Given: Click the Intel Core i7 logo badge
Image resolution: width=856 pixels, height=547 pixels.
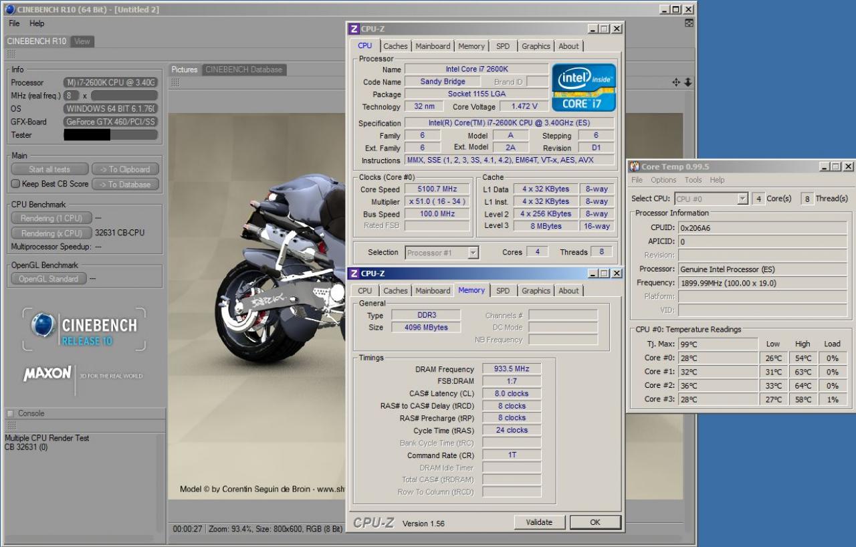Looking at the screenshot, I should pyautogui.click(x=584, y=87).
